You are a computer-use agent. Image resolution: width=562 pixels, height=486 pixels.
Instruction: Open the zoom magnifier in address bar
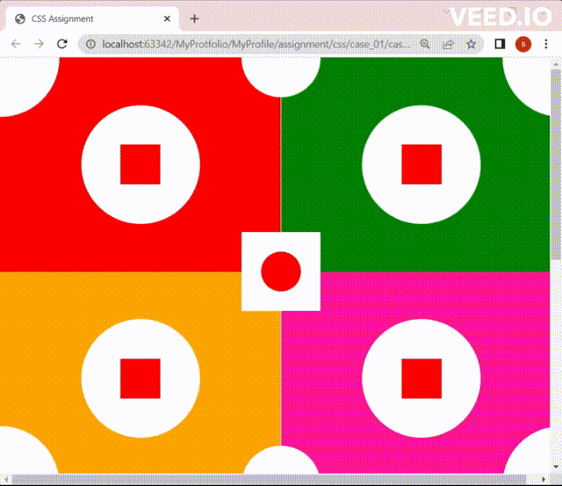tap(425, 44)
